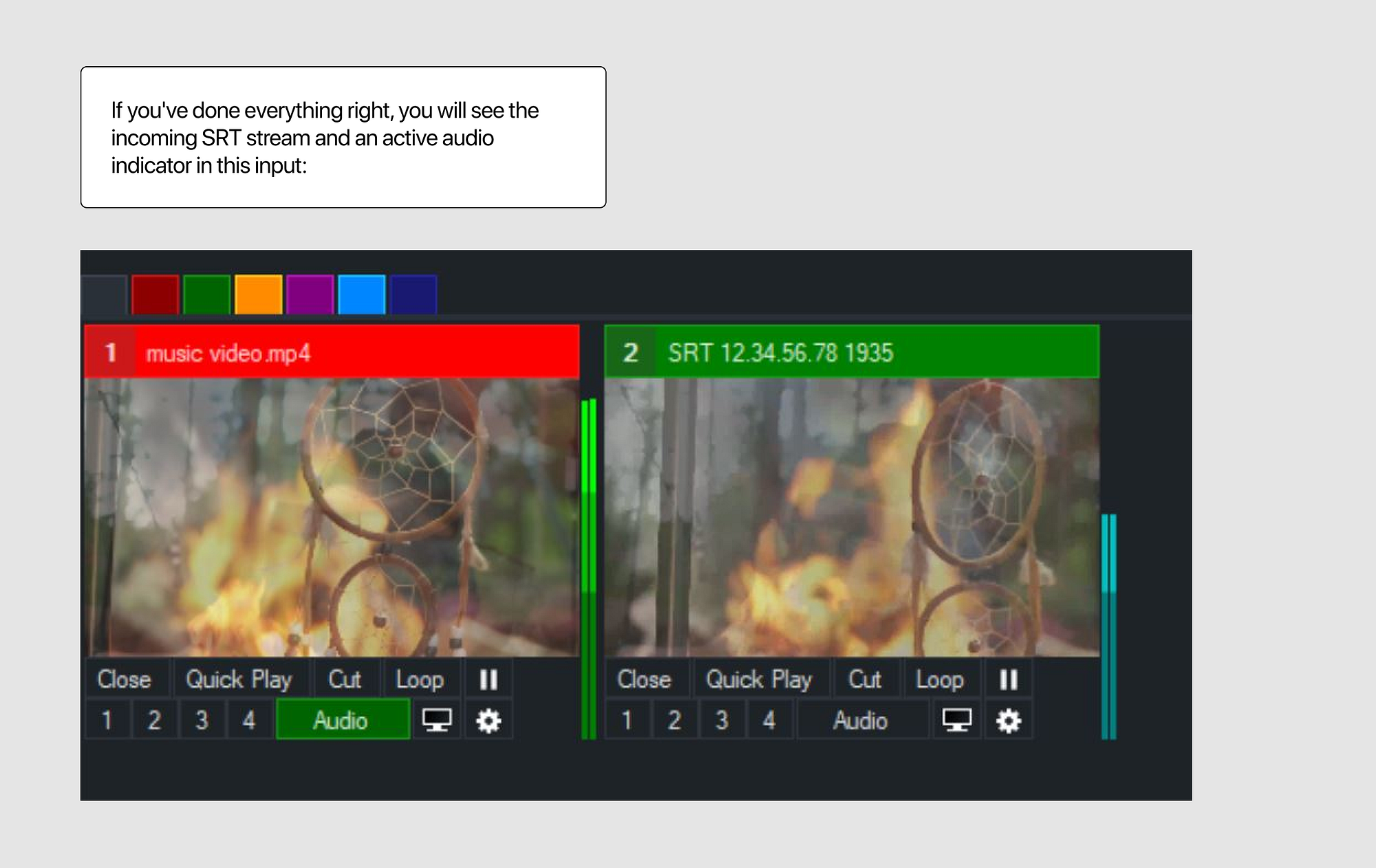This screenshot has width=1376, height=868.
Task: Click the music video.mp4 input title bar
Action: 332,352
